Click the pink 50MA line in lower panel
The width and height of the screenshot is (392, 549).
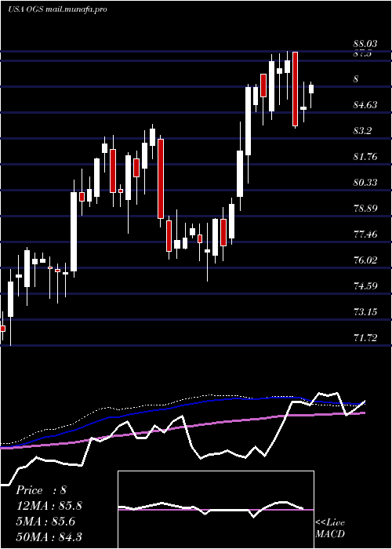182,428
